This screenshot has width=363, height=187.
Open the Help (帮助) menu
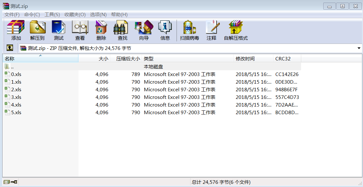pos(119,15)
